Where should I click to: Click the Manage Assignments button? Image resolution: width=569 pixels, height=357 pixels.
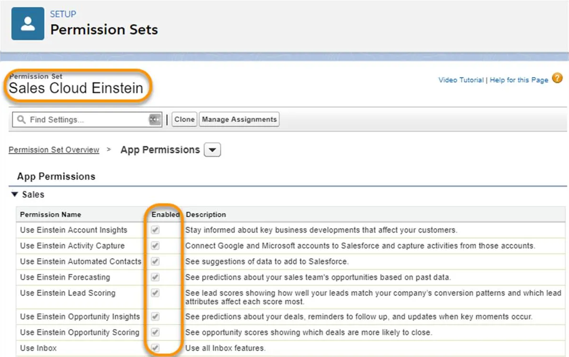pos(239,120)
